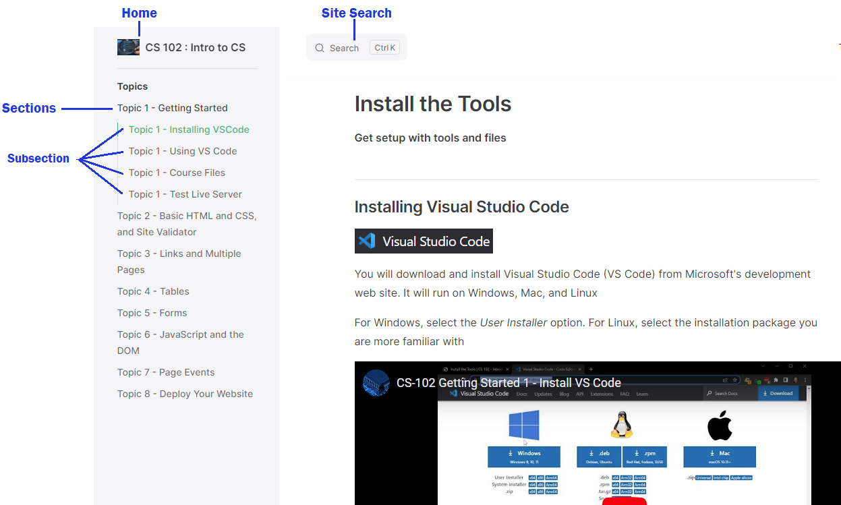Screen dimensions: 841x505
Task: Select Topic 1 - Installing VSCode subsection
Action: tap(189, 129)
